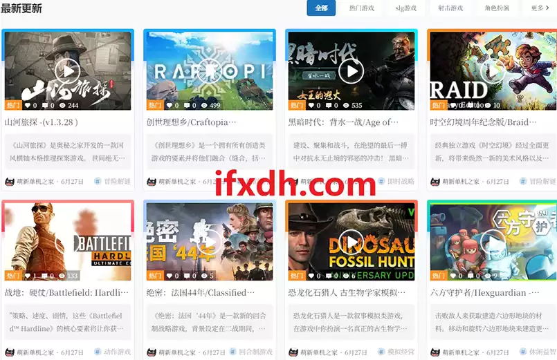Open the 山河旅探 -(v1.3.28) title link
Viewport: 557px width, 360px height.
pos(42,122)
